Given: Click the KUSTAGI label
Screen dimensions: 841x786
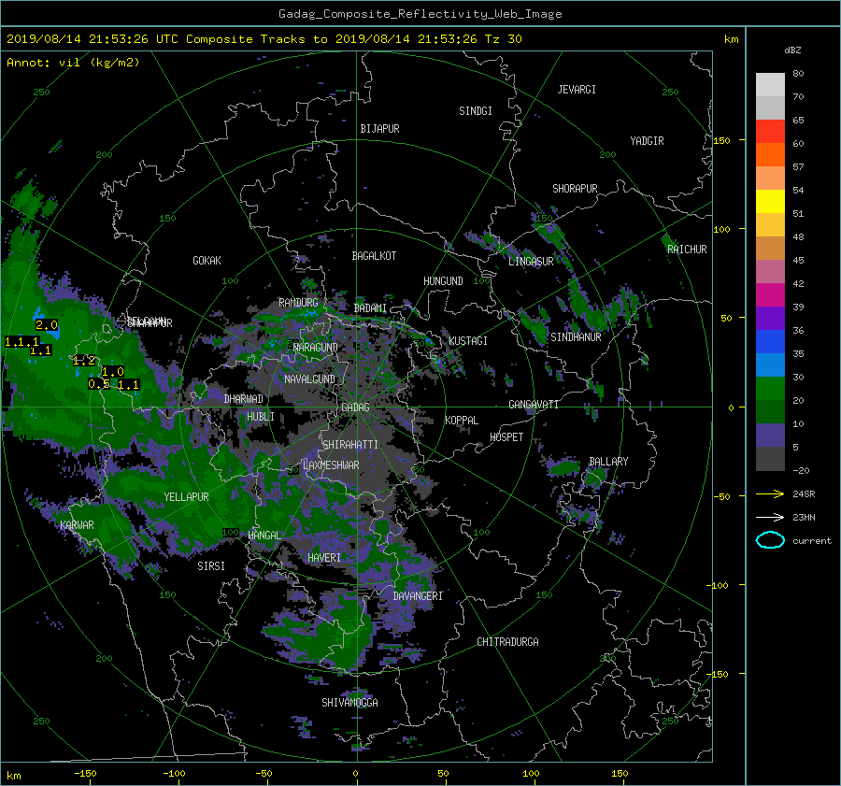Looking at the screenshot, I should click(468, 341).
